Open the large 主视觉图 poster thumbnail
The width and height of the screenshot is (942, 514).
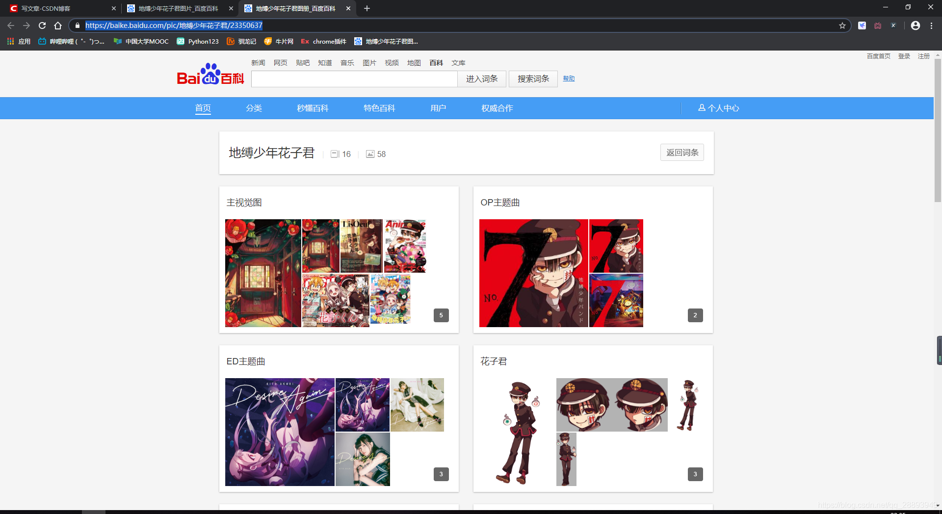pyautogui.click(x=263, y=273)
